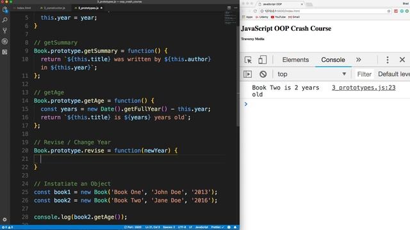Click the JavaScript OOP Crash Course heading
This screenshot has height=230, width=410.
286,28
